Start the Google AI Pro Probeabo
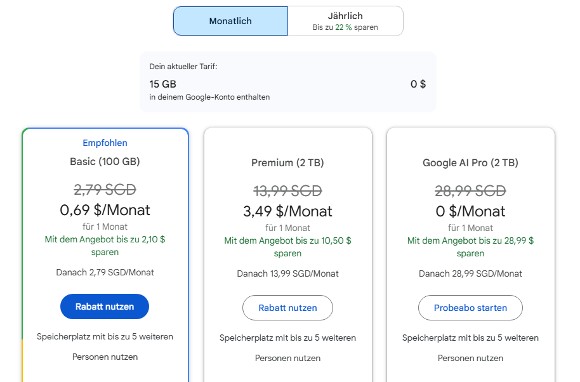 click(470, 308)
